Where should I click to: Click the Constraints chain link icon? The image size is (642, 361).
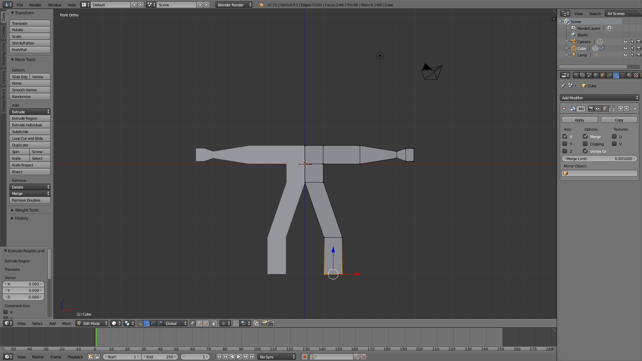tap(609, 75)
